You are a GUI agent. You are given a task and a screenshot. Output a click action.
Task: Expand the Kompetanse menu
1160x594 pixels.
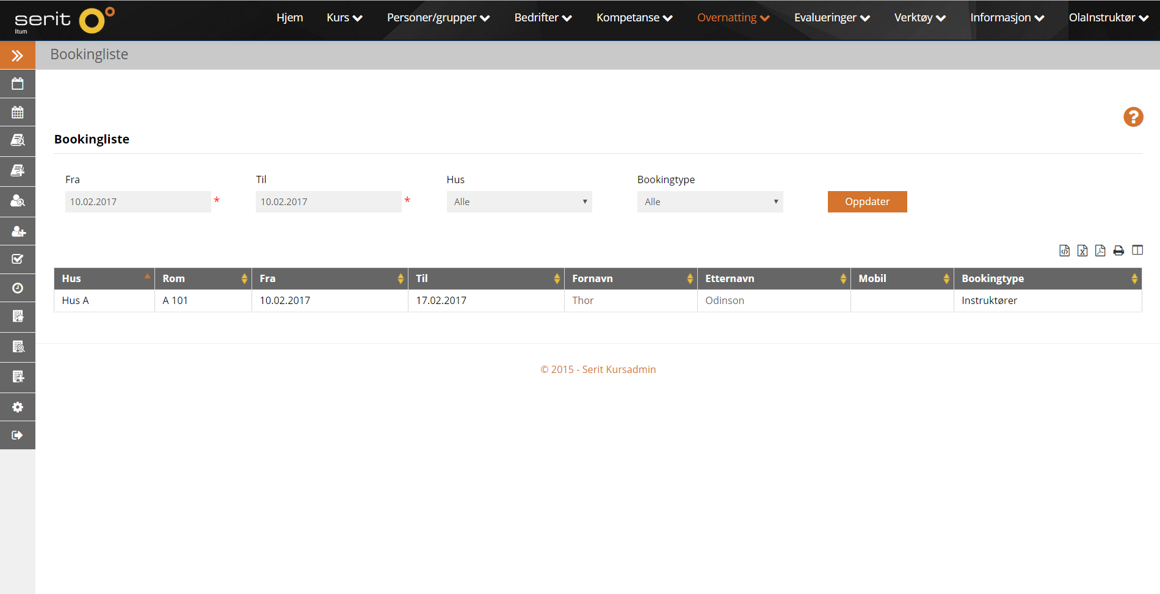[x=634, y=18]
